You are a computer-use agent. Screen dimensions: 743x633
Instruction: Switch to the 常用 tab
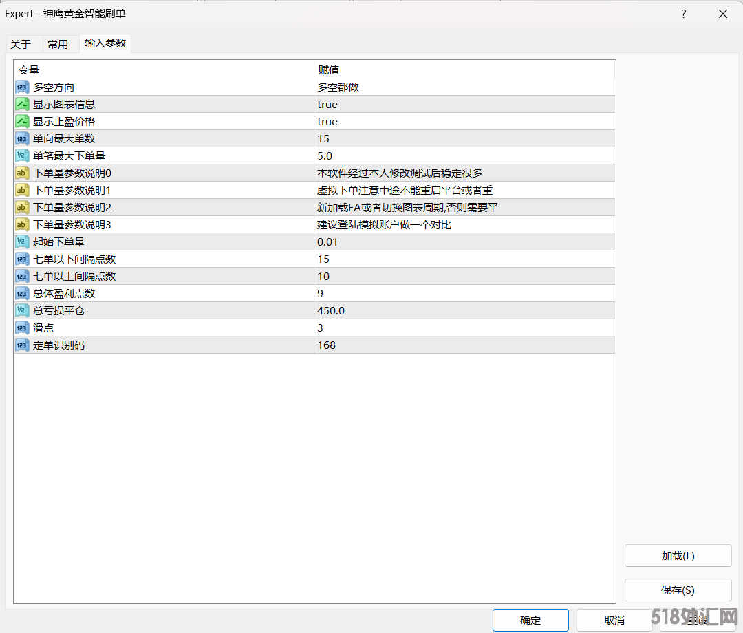pyautogui.click(x=59, y=43)
